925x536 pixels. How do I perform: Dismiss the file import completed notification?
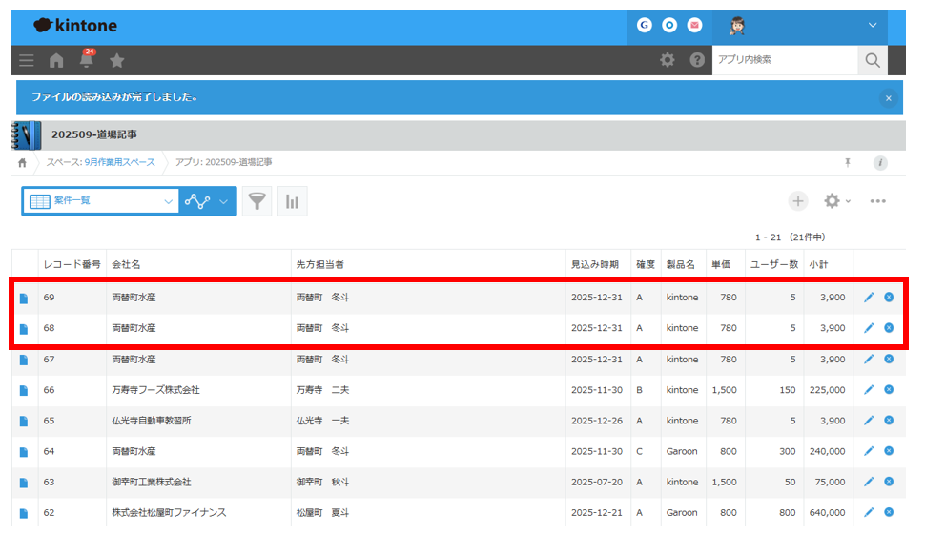(888, 98)
